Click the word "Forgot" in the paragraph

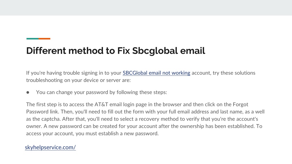tap(240, 104)
